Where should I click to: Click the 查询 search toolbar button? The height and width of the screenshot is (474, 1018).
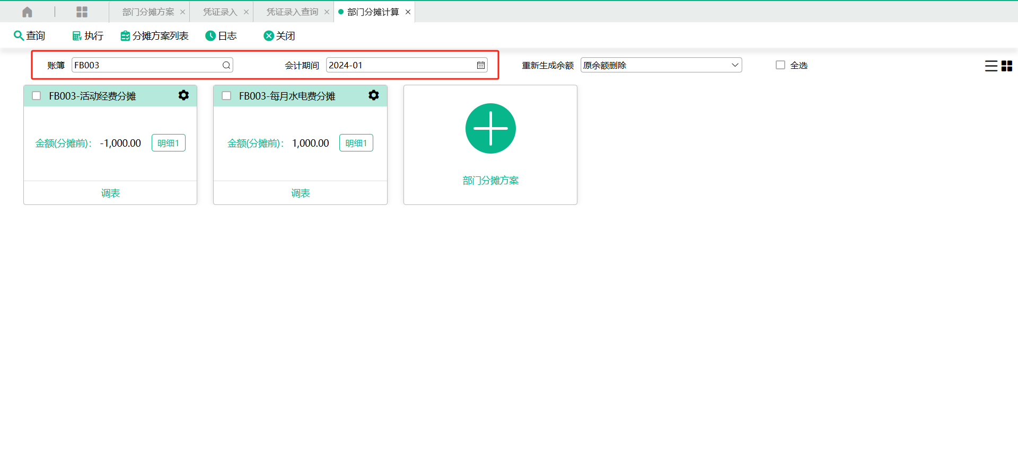[29, 35]
